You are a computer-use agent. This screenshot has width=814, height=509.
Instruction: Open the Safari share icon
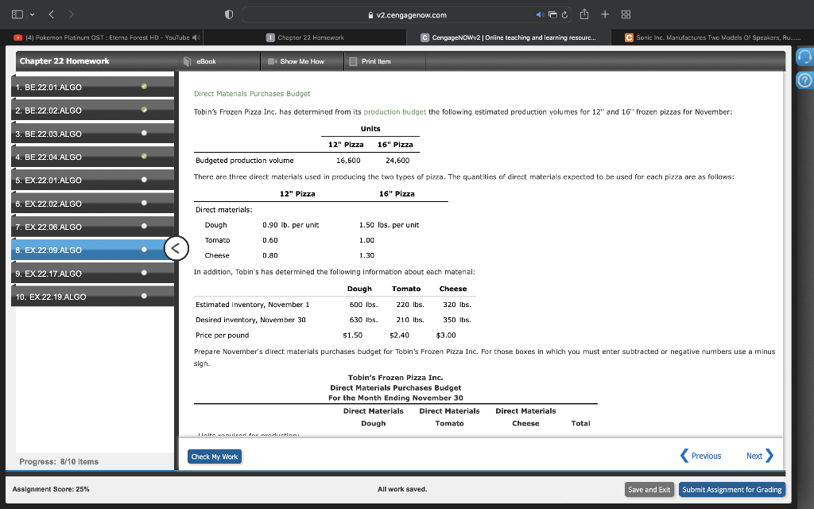pos(584,14)
